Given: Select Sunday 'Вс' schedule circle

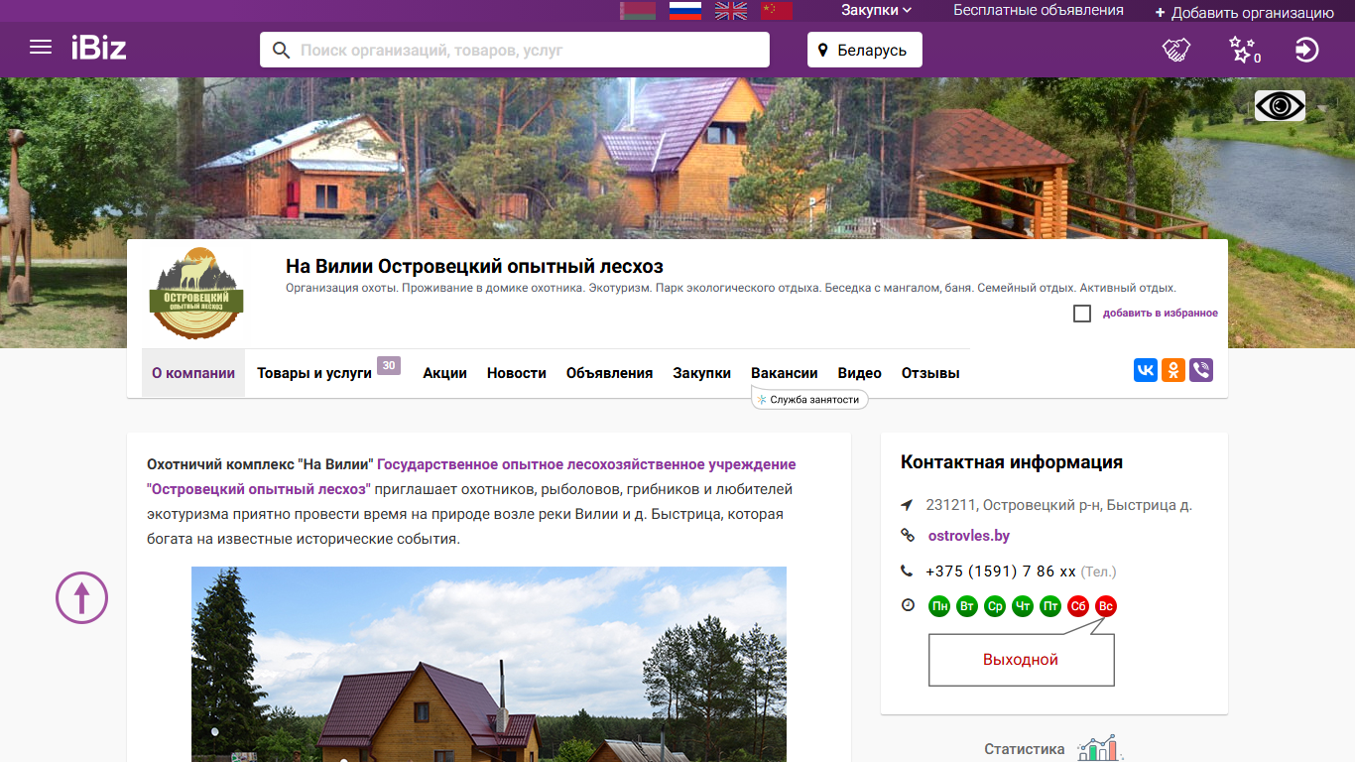Looking at the screenshot, I should point(1106,606).
